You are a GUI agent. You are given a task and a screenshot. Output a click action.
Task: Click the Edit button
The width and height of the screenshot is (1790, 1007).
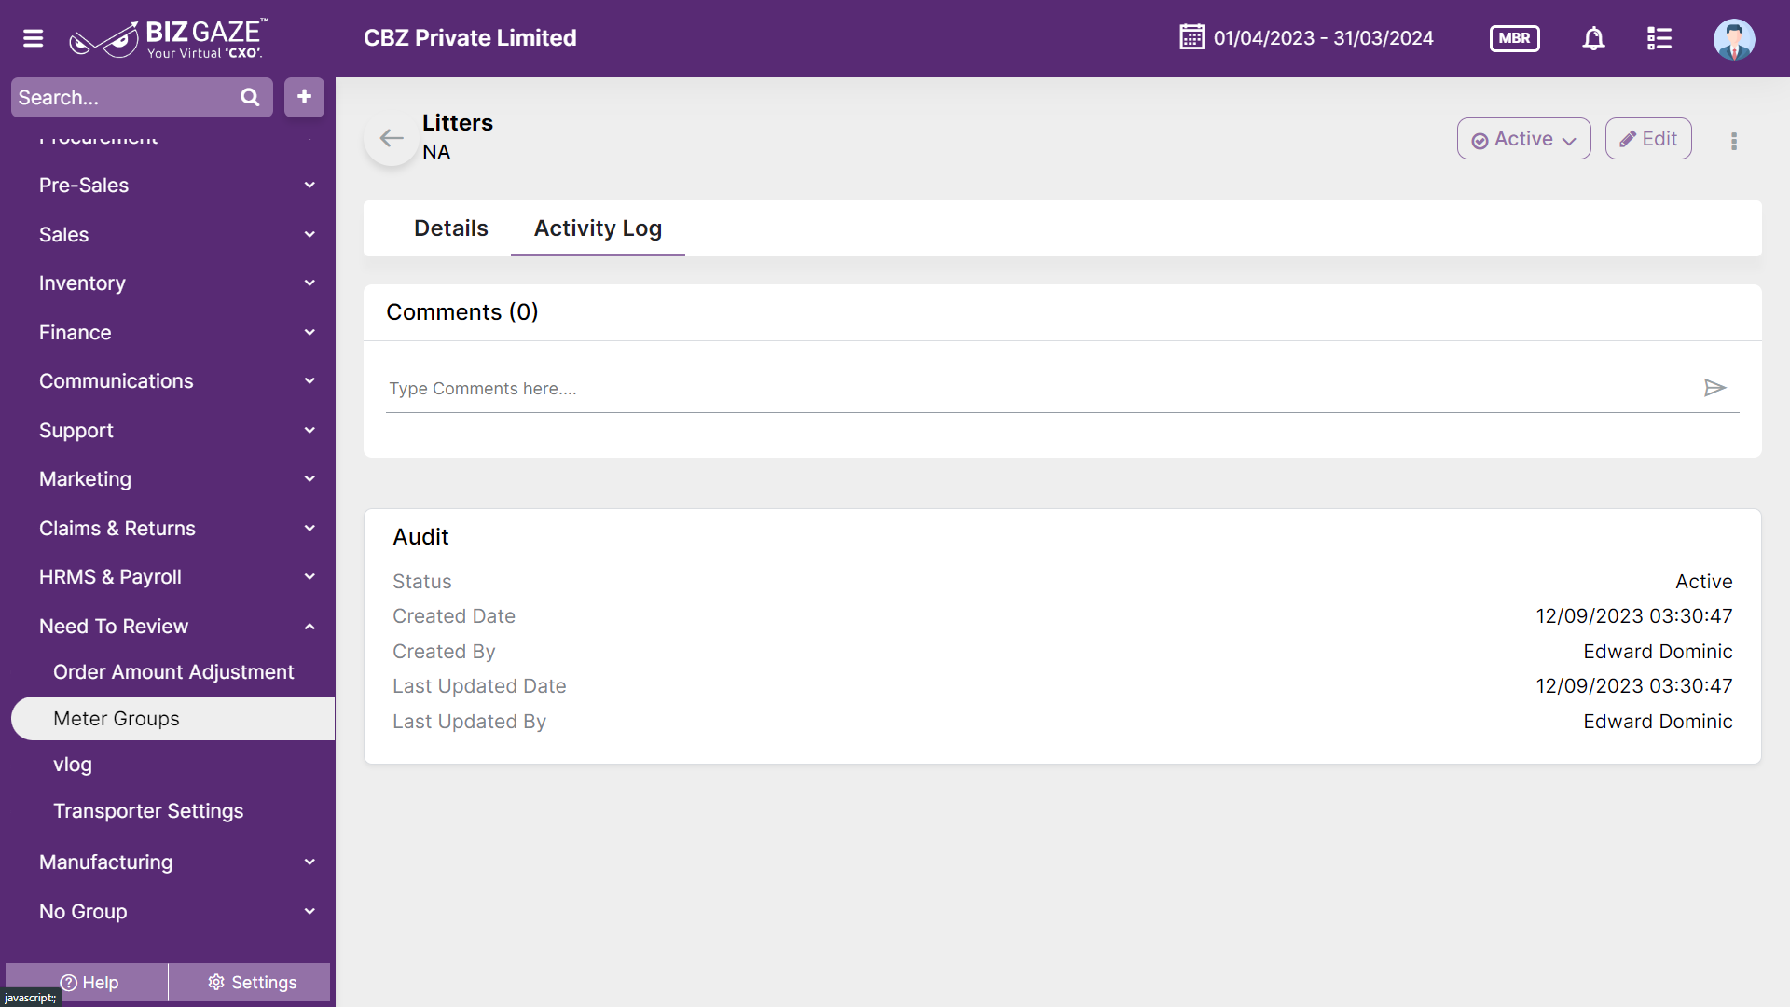(x=1648, y=139)
